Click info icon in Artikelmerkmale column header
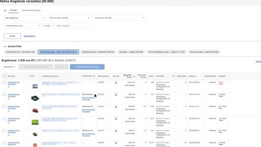The width and height of the screenshot is (261, 147). coord(94,76)
